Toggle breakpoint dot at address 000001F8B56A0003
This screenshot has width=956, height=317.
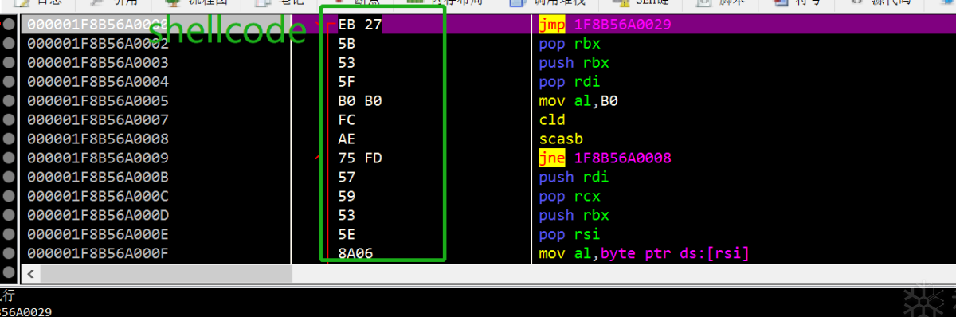pyautogui.click(x=9, y=63)
